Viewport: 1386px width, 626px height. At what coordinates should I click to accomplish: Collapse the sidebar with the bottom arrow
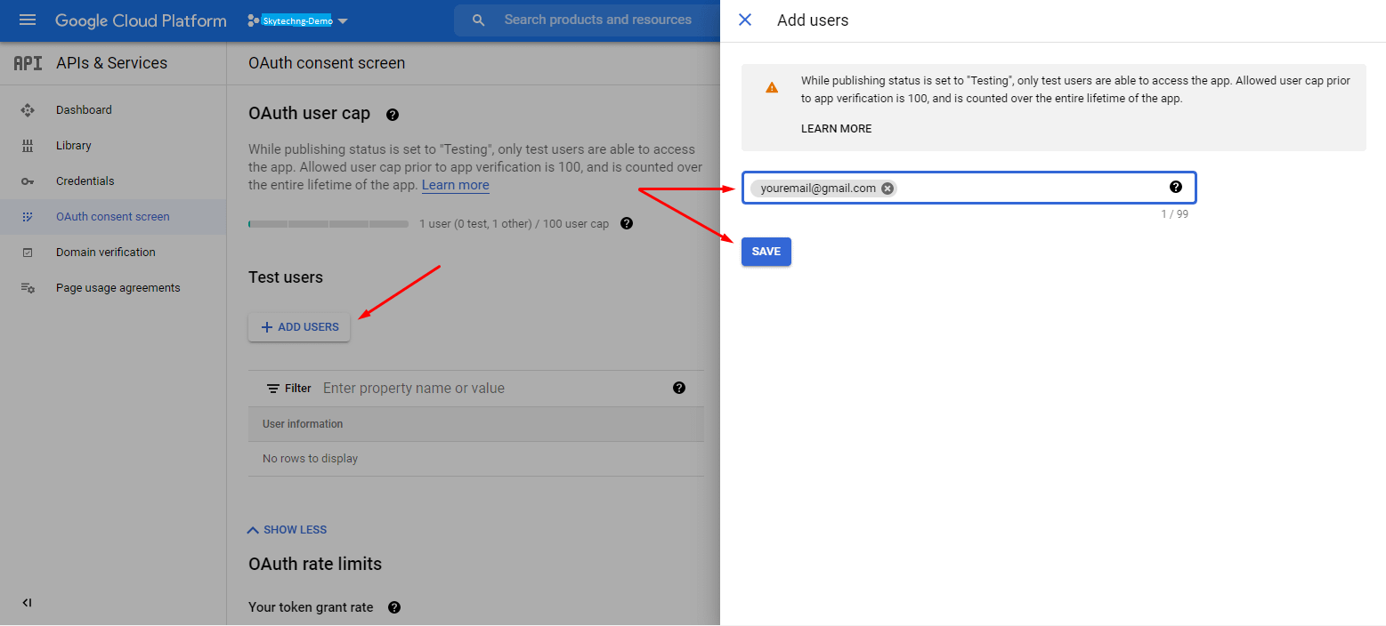click(27, 603)
